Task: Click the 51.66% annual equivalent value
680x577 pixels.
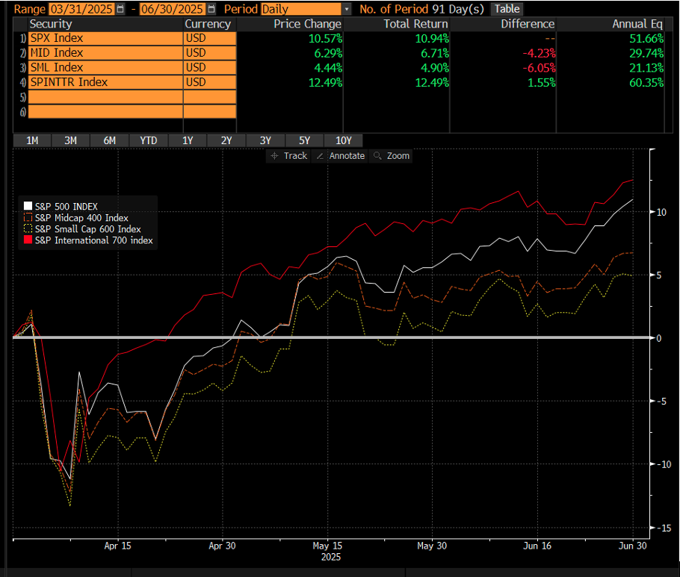Action: coord(646,39)
